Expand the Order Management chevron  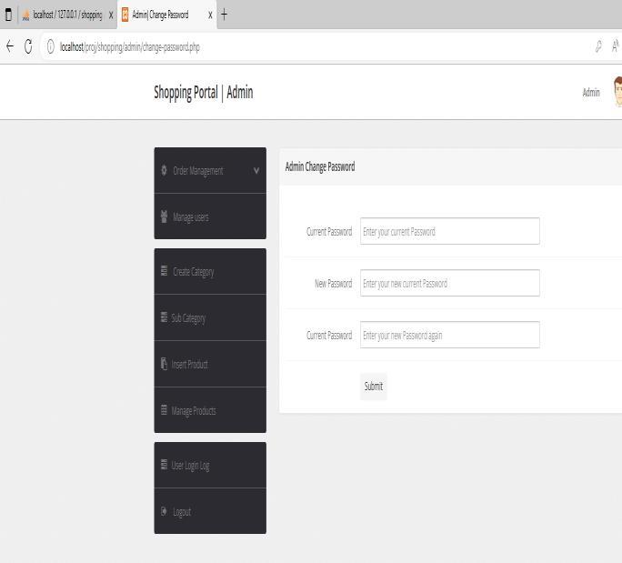point(256,171)
